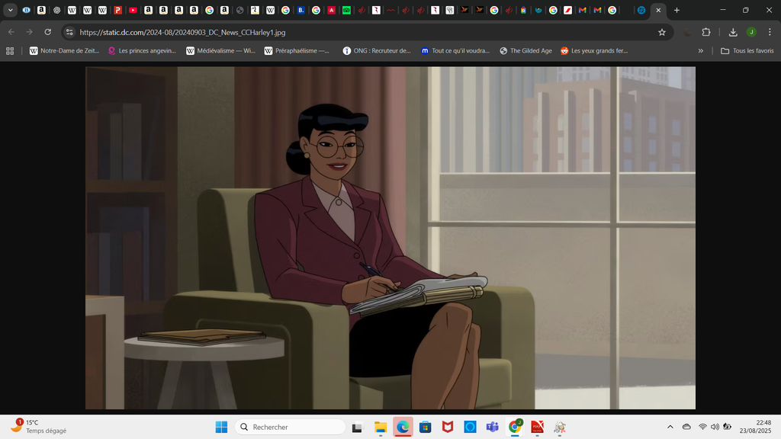Open the volume speaker icon

click(x=715, y=427)
